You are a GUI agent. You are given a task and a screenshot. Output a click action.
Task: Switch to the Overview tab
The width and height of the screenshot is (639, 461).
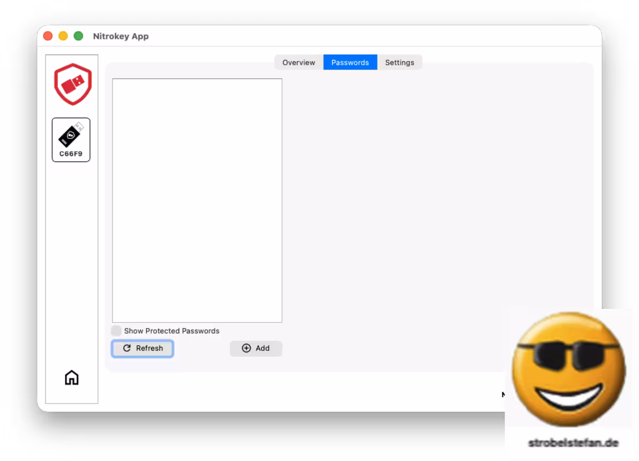(x=298, y=62)
